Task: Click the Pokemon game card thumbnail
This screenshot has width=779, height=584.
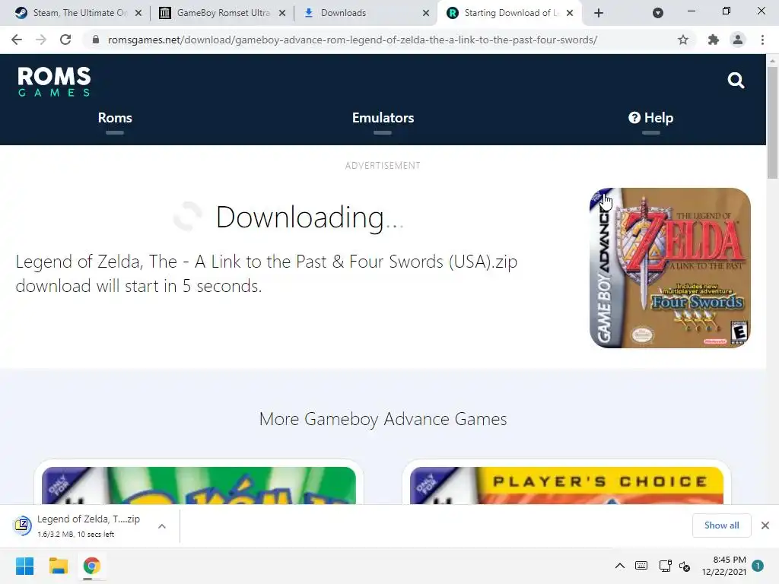Action: (199, 485)
